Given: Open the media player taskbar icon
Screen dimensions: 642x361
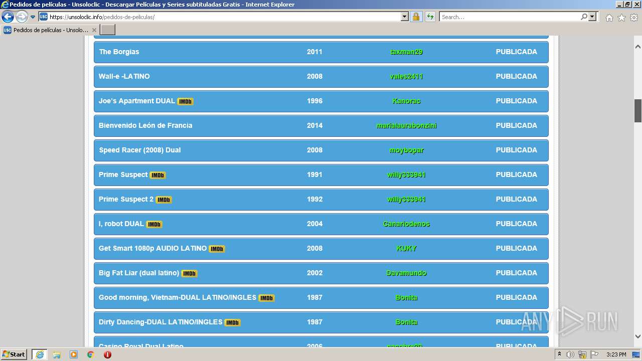Looking at the screenshot, I should pos(74,354).
